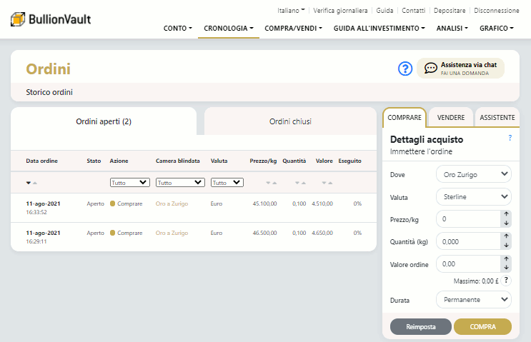Open the Dove dropdown showing Oro Zurigo

(473, 174)
